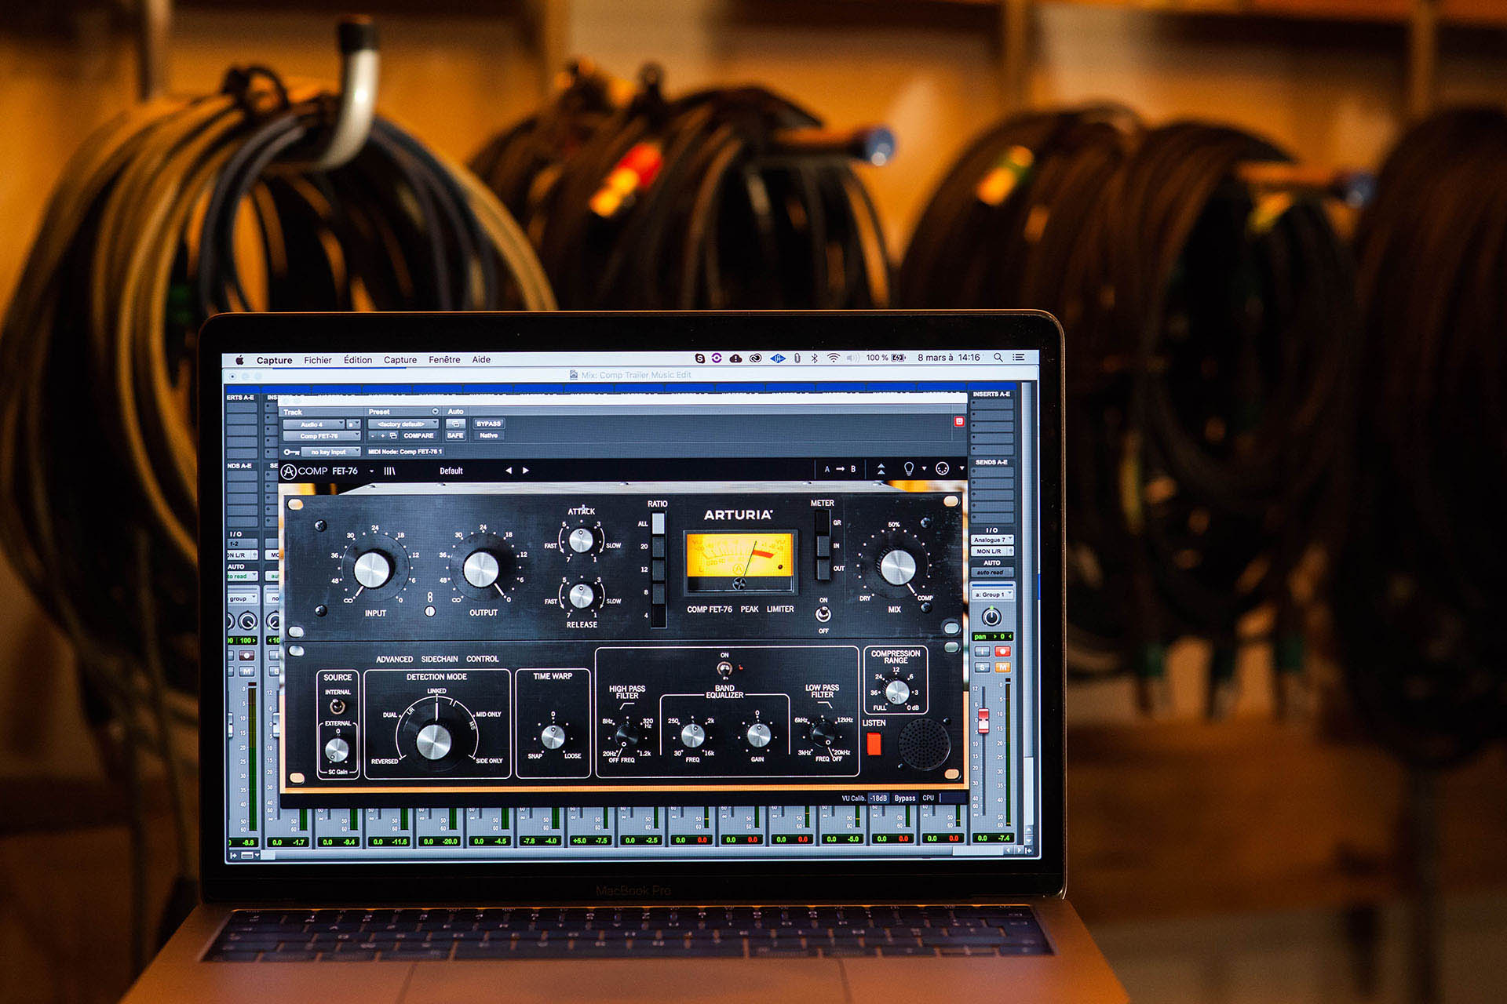Select the next preset arrow
Screen dimensions: 1507x1004
coord(526,471)
